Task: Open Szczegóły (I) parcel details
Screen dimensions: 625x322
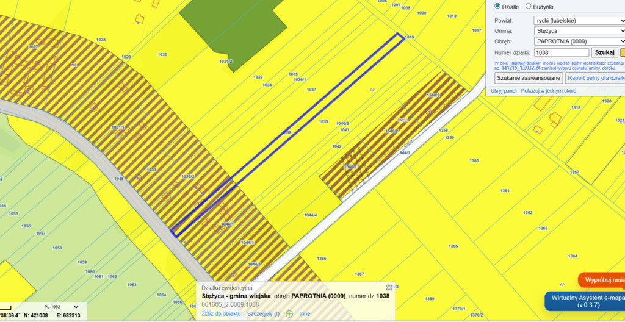Action: click(x=263, y=313)
